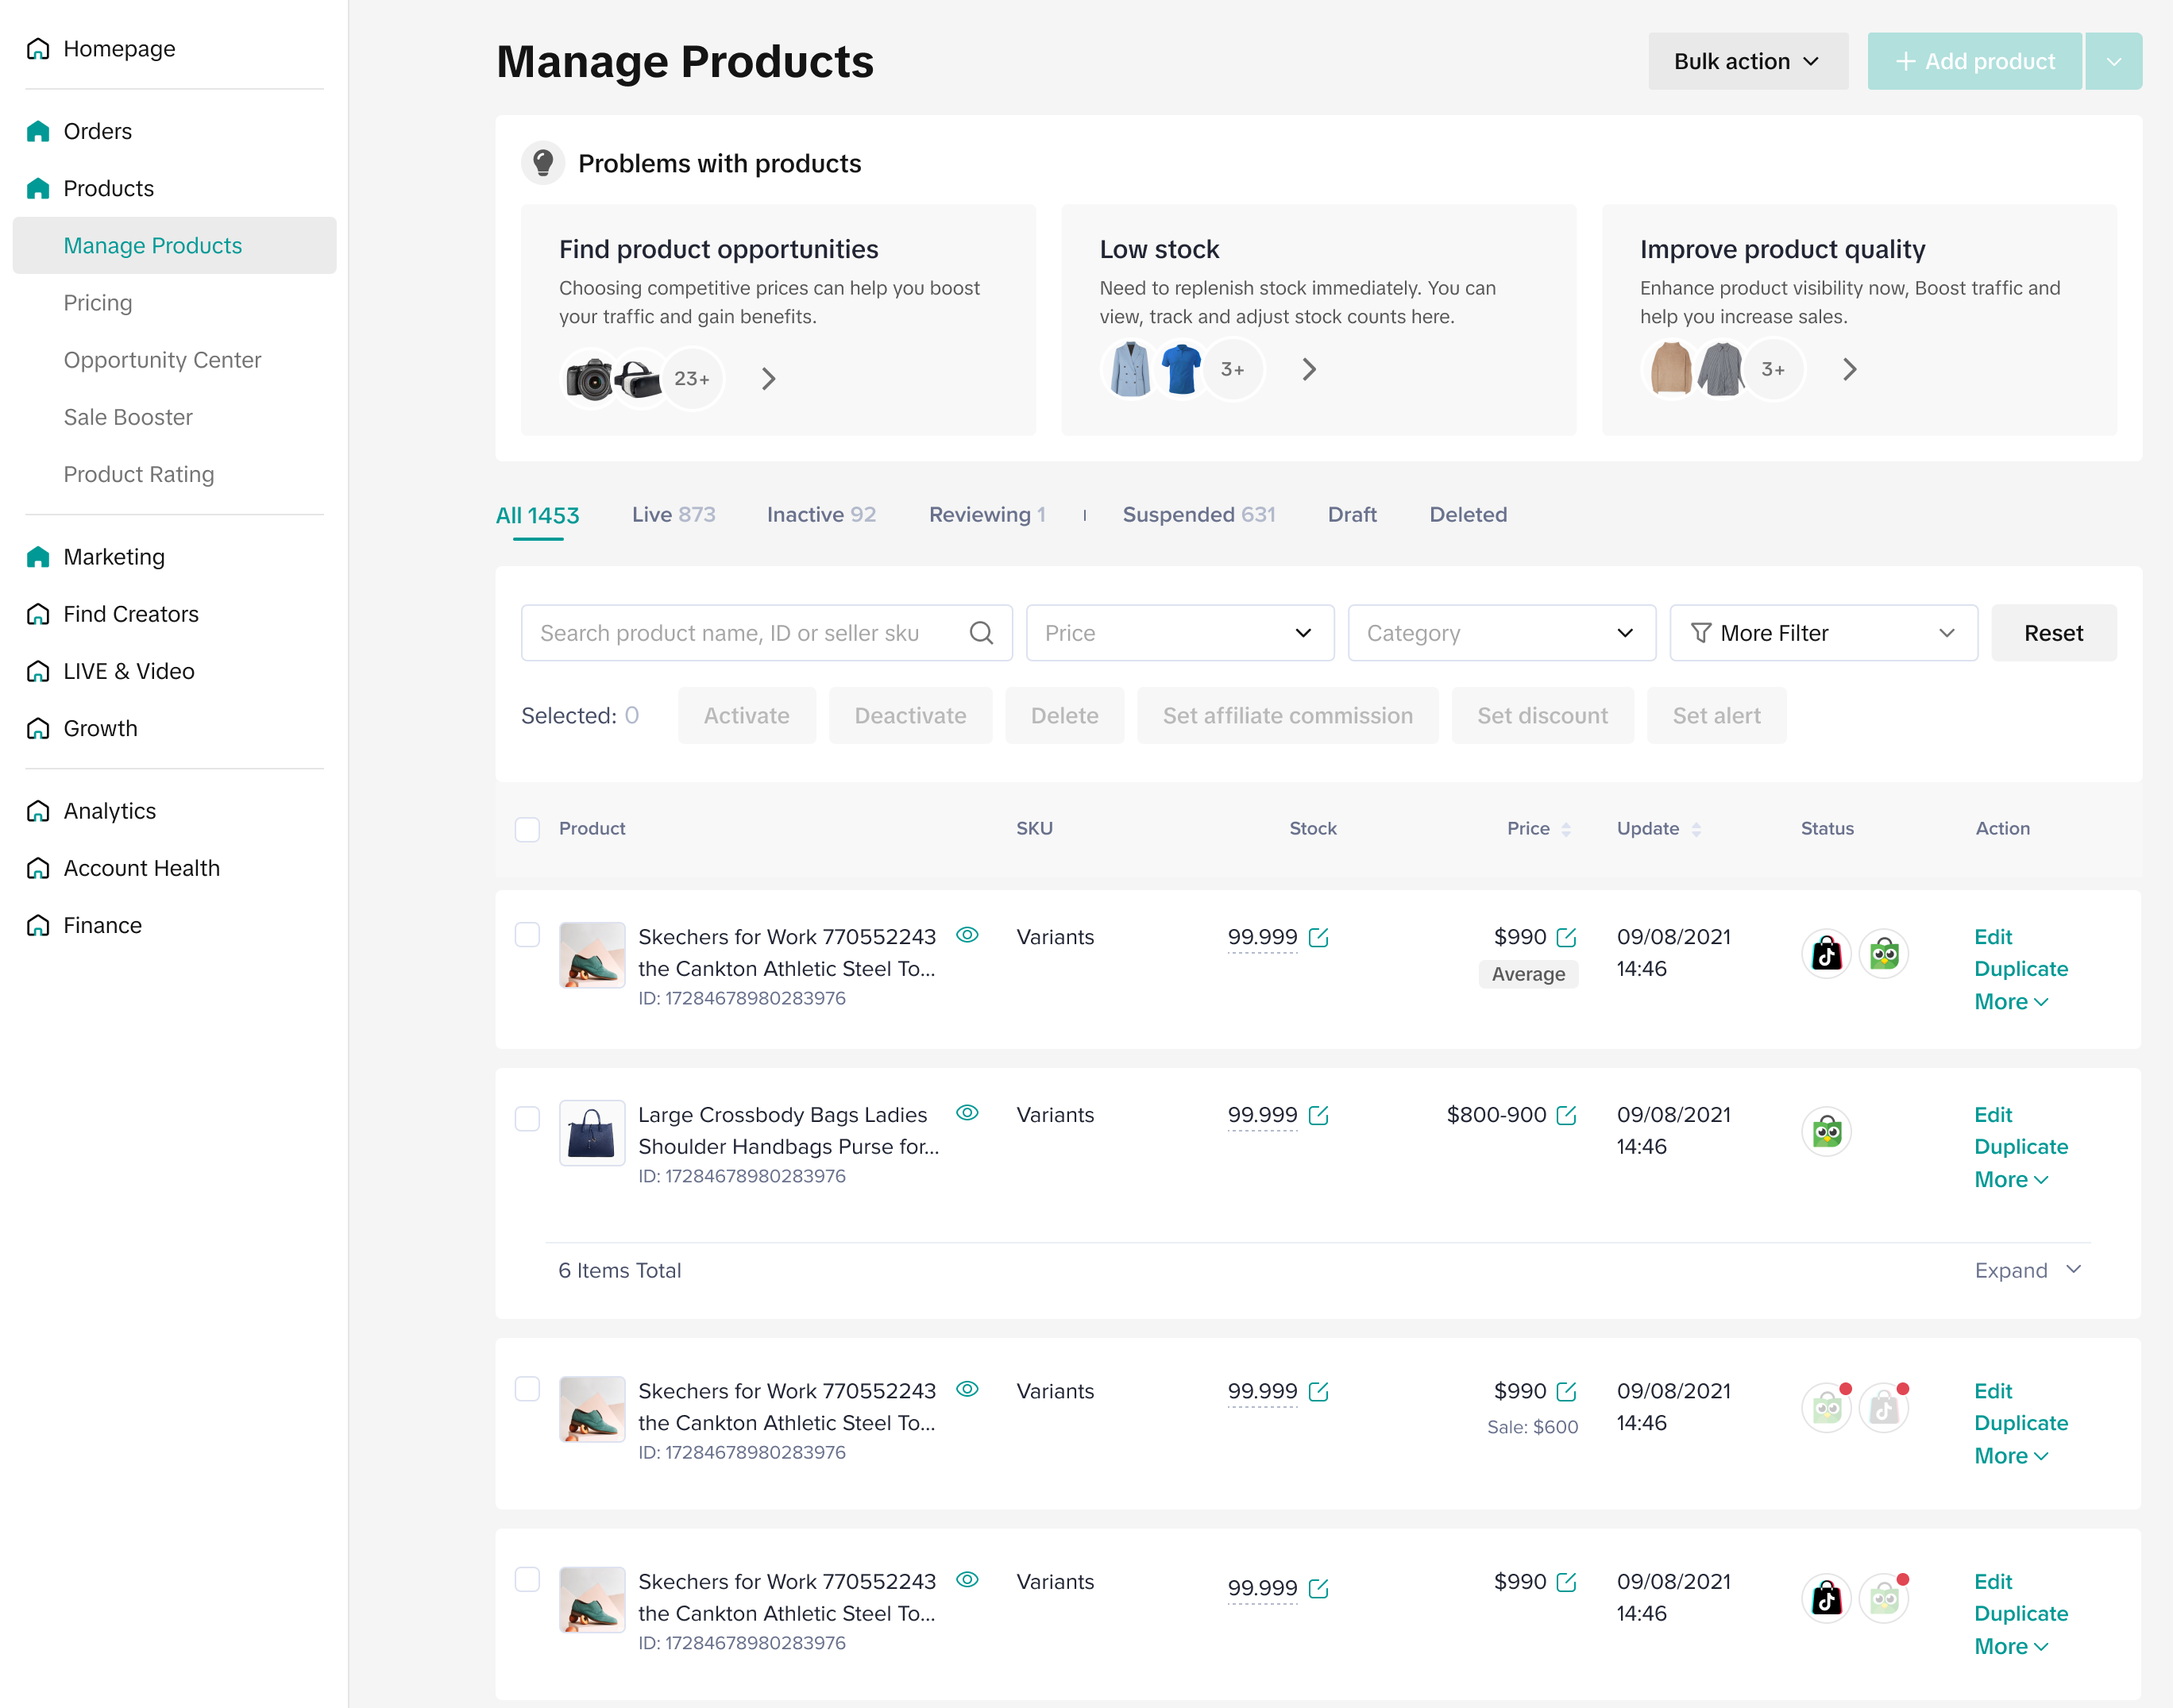Click arrow to view Low stock products
The image size is (2173, 1708).
click(1309, 370)
